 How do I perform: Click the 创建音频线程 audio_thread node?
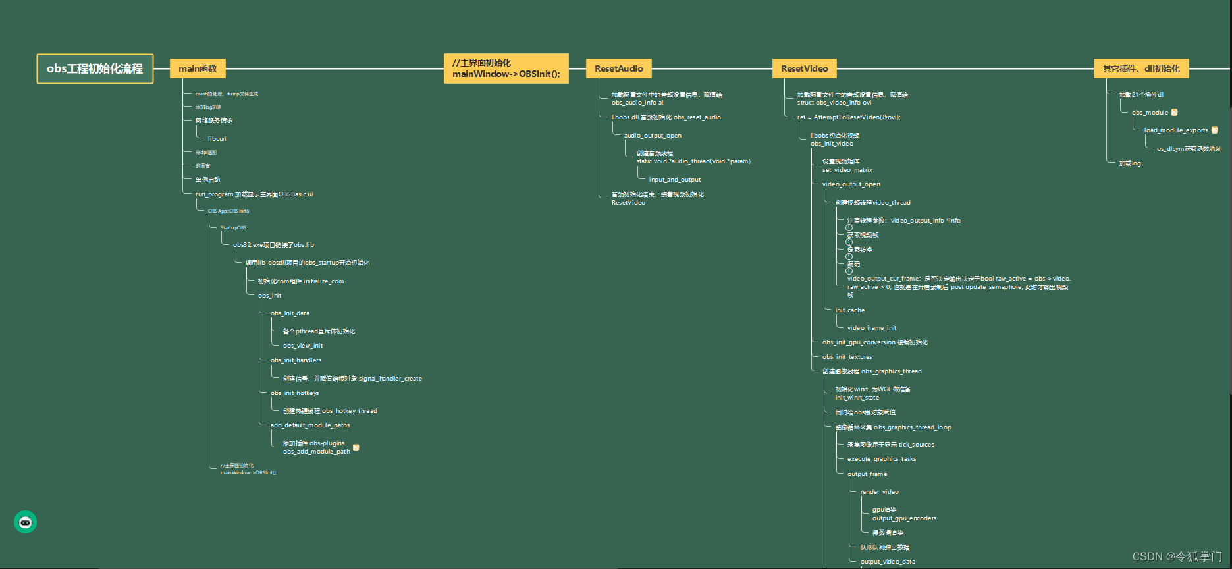tap(693, 157)
